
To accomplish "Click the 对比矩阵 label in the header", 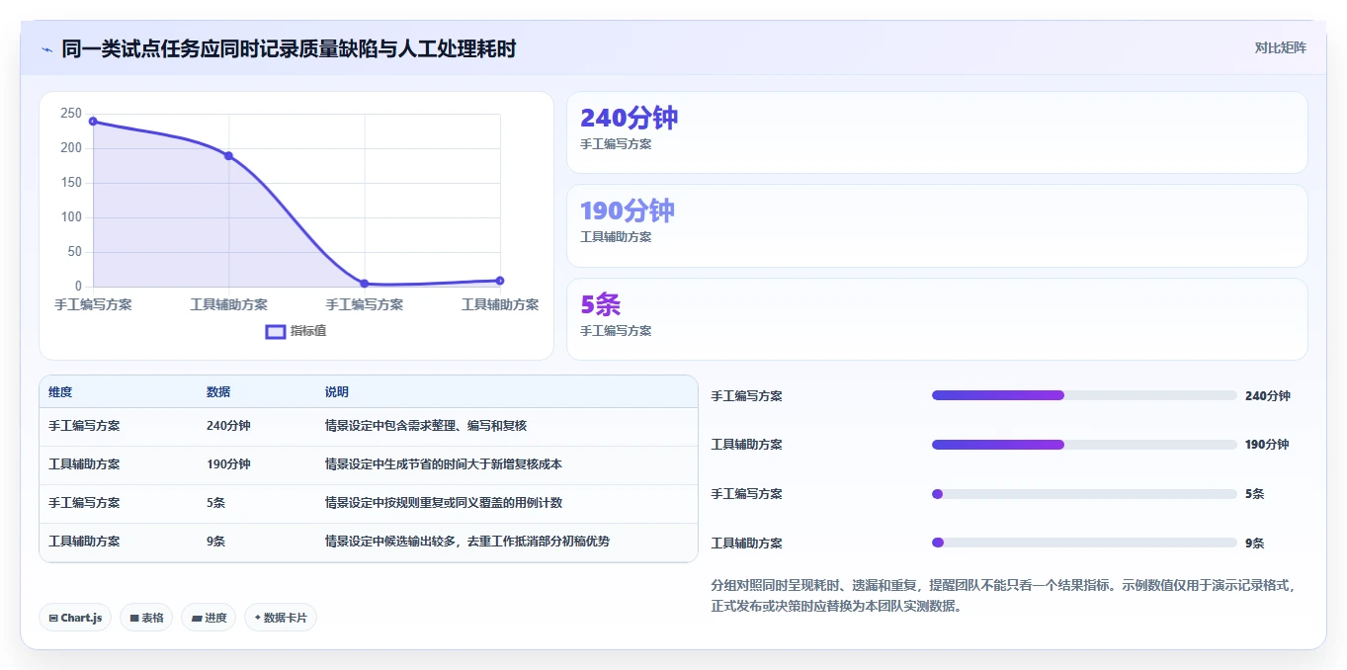I will click(1280, 47).
